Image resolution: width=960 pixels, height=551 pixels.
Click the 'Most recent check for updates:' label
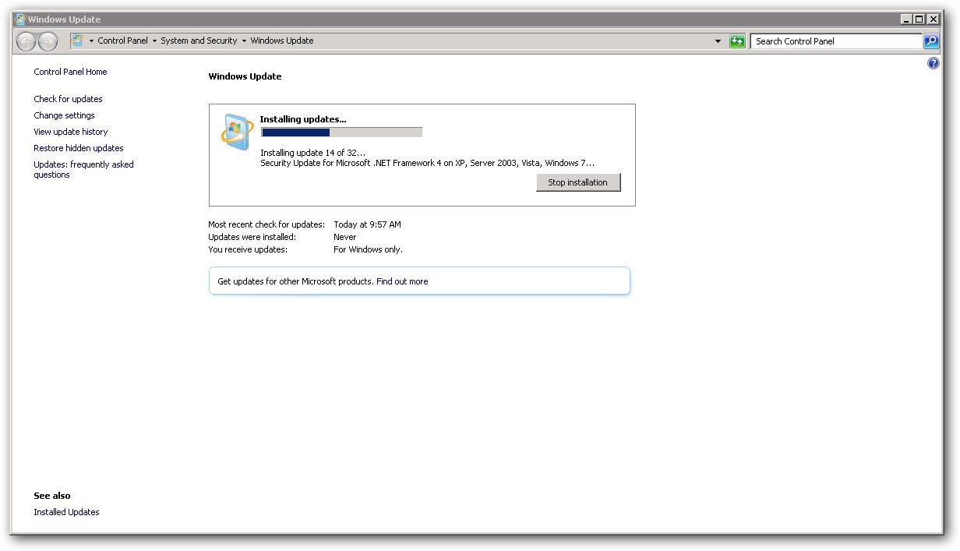point(266,224)
